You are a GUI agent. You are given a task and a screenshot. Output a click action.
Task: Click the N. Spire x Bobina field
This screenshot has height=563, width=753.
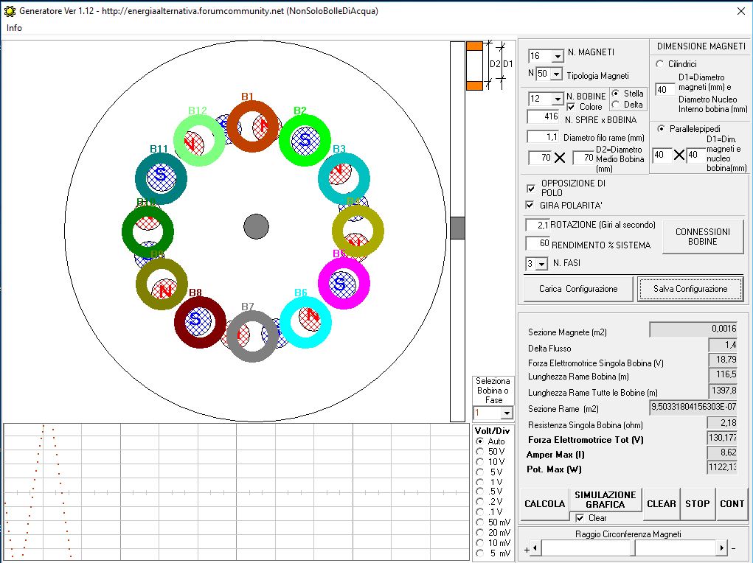pyautogui.click(x=543, y=116)
